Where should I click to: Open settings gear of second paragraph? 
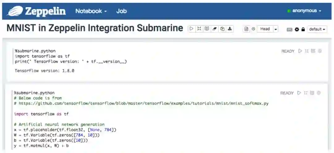pos(319,93)
